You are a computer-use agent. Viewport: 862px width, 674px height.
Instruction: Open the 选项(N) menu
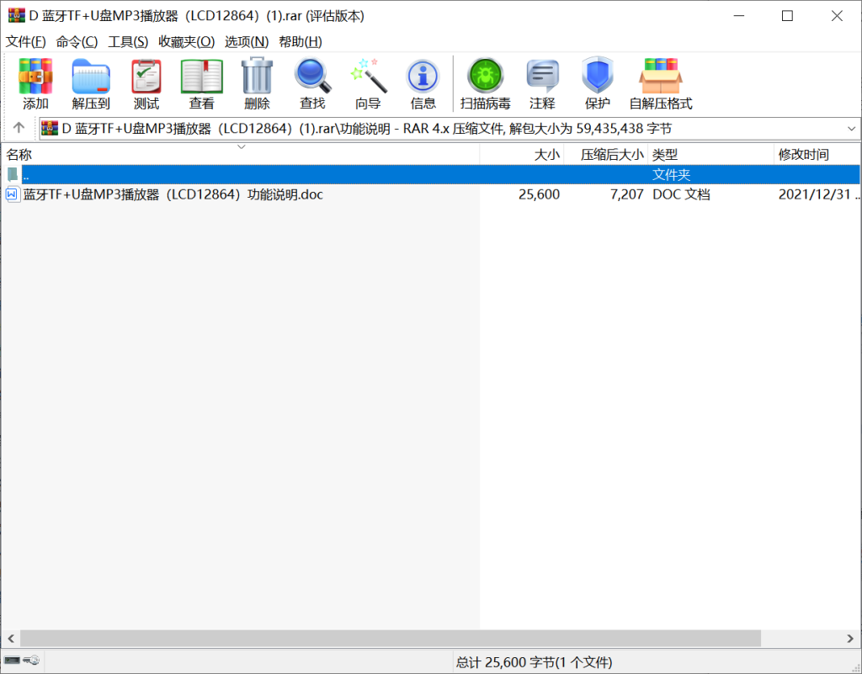pos(247,41)
